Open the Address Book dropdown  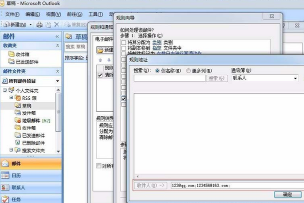[x=295, y=78]
